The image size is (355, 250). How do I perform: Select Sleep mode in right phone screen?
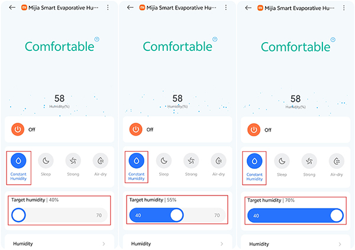click(x=282, y=161)
